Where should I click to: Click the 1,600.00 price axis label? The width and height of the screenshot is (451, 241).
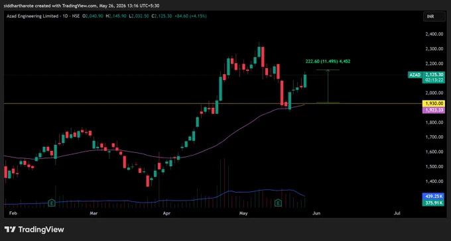pos(434,152)
